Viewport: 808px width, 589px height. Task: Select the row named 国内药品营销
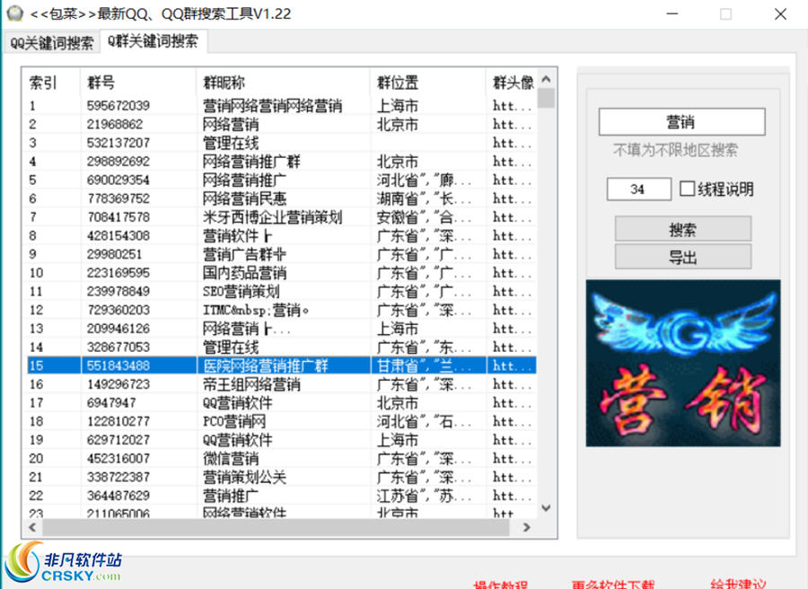(281, 273)
